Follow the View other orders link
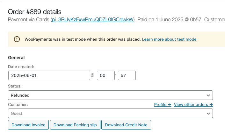This screenshot has width=225, height=133. click(193, 104)
